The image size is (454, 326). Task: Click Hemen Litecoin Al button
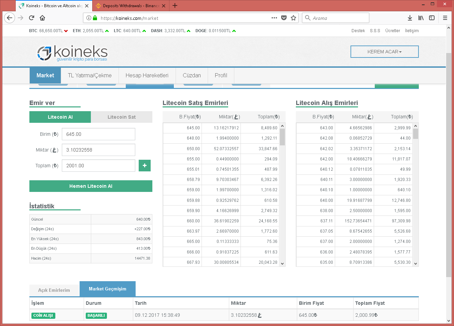pyautogui.click(x=91, y=186)
